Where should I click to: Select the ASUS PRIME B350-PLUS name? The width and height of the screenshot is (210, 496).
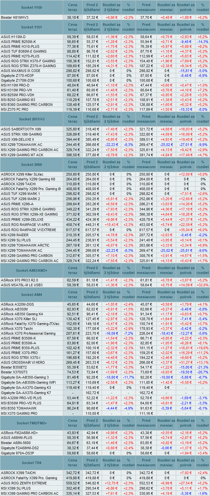coord(20,348)
